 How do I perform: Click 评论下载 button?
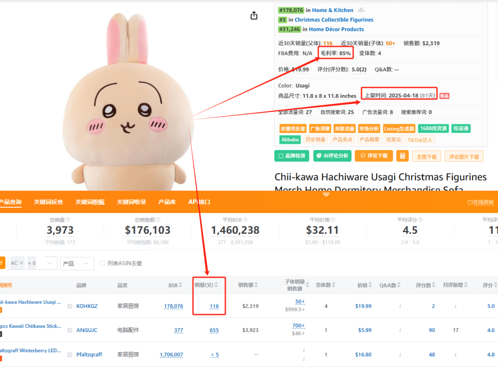[374, 156]
